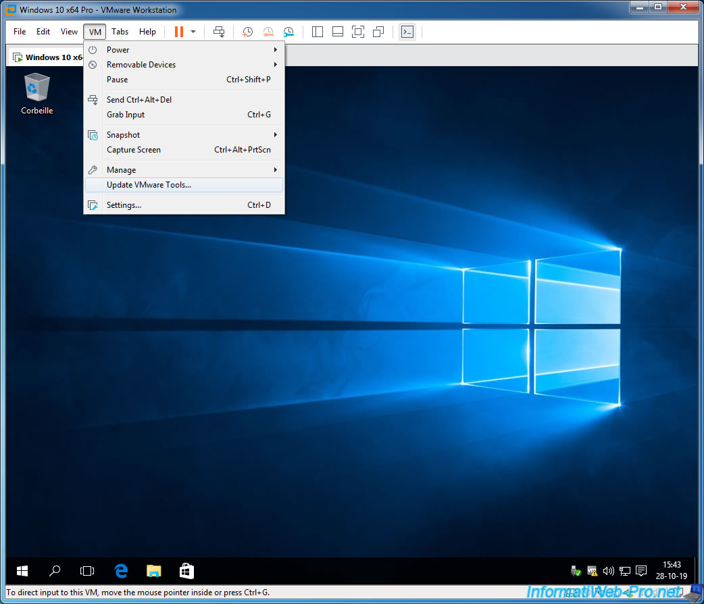The height and width of the screenshot is (604, 704).
Task: Open the power options dropdown arrow beside Pause
Action: pyautogui.click(x=193, y=32)
